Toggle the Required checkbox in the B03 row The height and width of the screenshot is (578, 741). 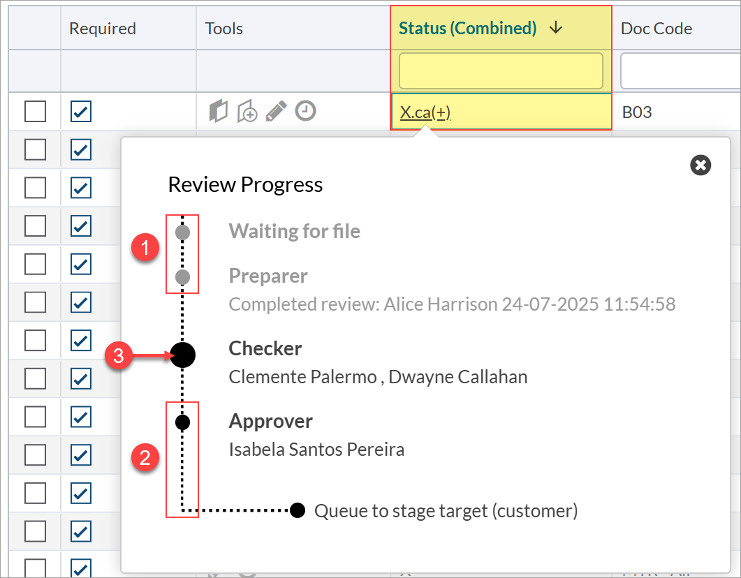[81, 112]
